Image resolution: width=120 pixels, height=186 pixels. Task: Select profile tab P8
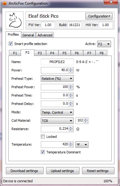[x=101, y=53]
